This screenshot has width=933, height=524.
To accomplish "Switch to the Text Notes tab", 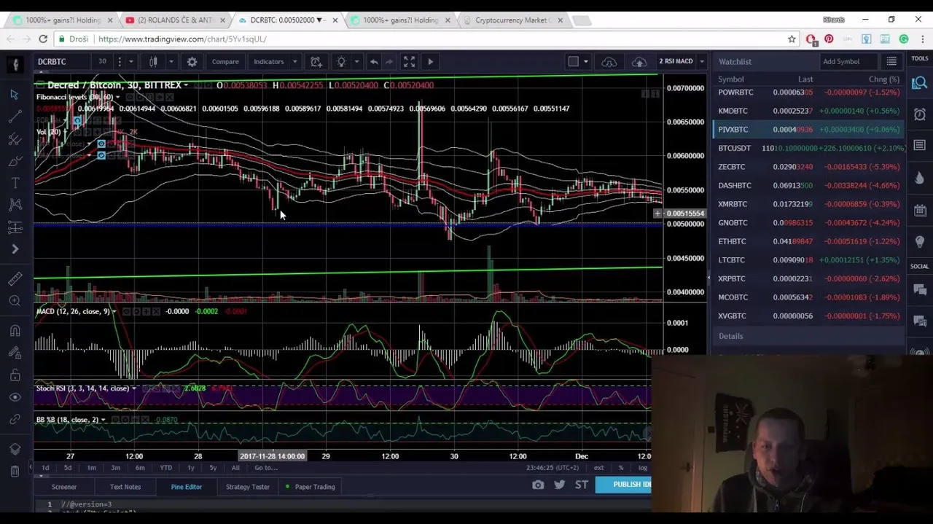I will tap(125, 487).
